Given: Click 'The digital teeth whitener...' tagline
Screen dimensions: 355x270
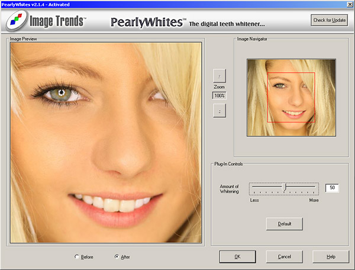Looking at the screenshot, I should pos(227,24).
